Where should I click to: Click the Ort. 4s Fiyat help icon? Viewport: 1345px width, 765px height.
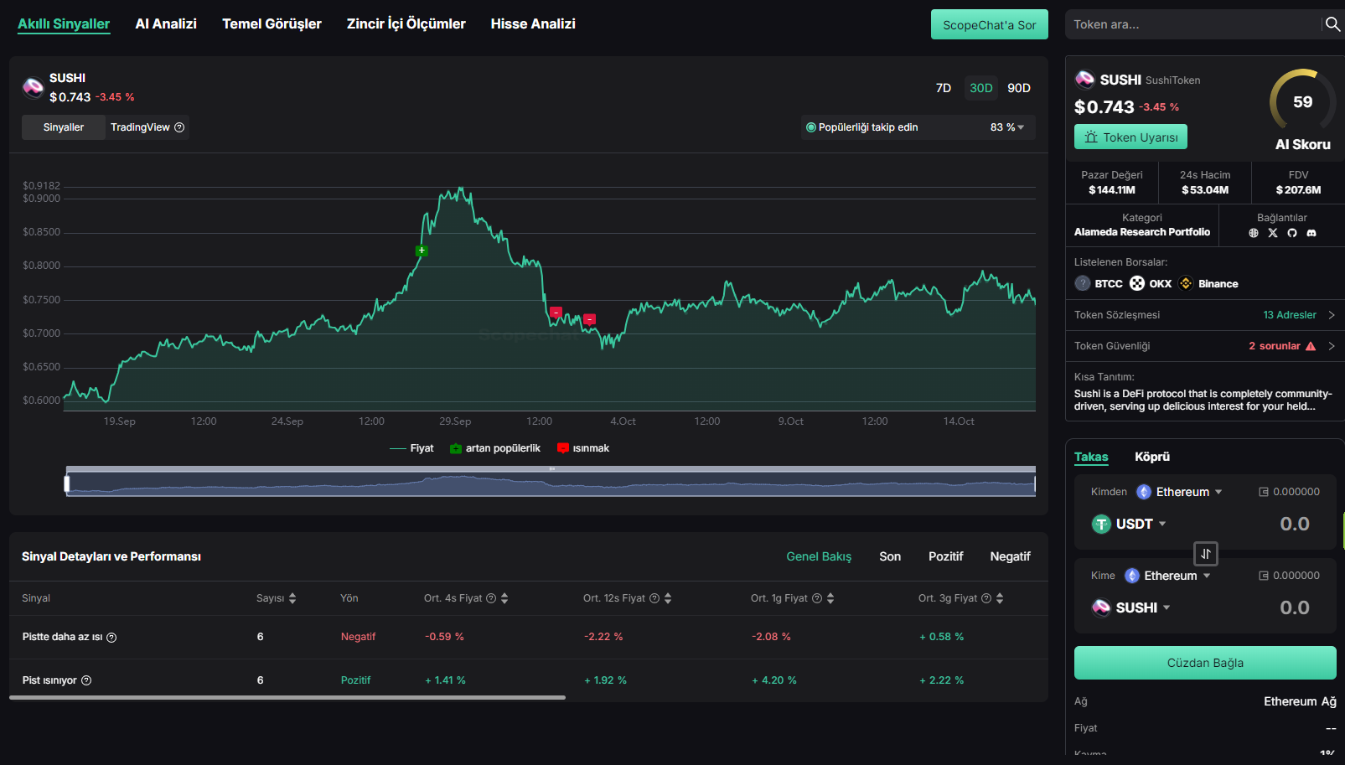(491, 598)
